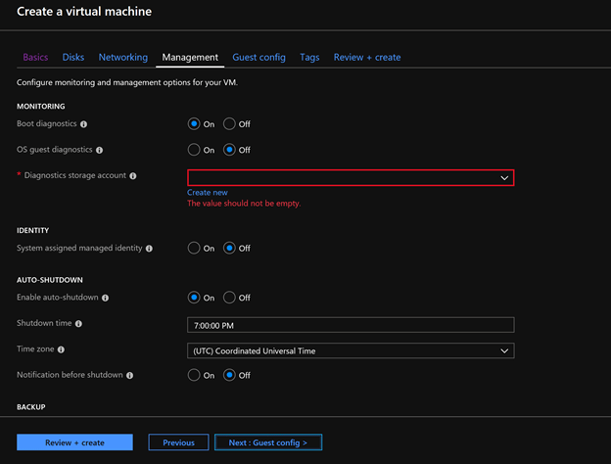The width and height of the screenshot is (611, 464).
Task: Turn OS guest diagnostics Off
Action: (x=229, y=150)
